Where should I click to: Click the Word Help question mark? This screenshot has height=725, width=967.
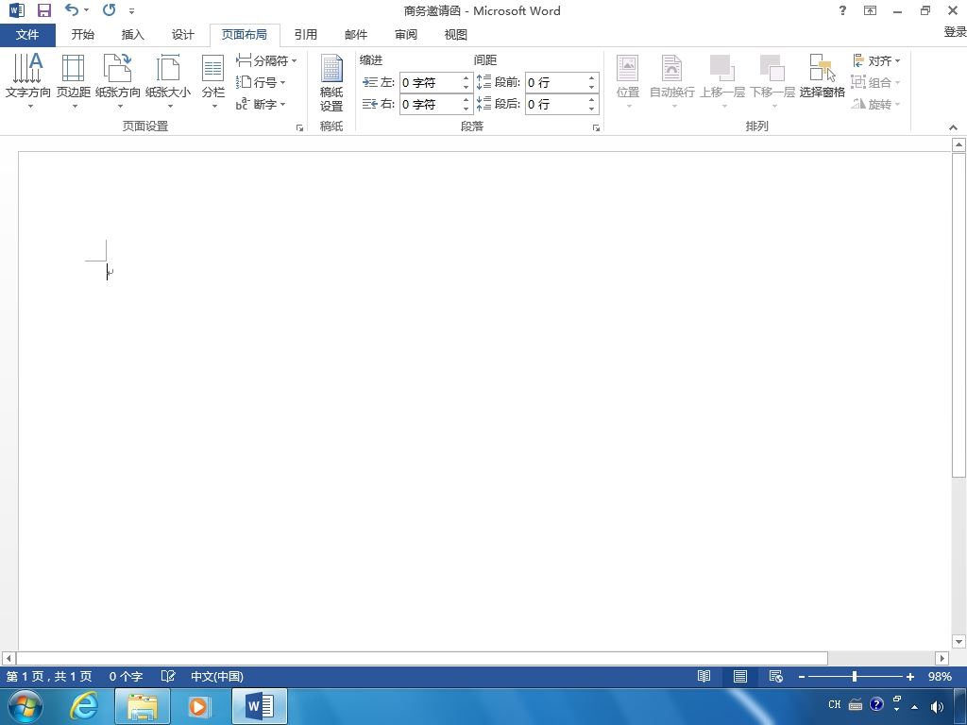[x=842, y=10]
